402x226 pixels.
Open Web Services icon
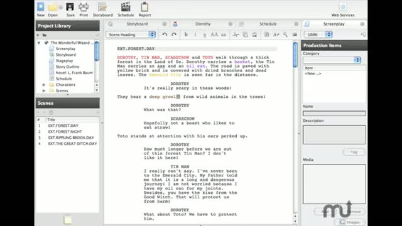[343, 7]
